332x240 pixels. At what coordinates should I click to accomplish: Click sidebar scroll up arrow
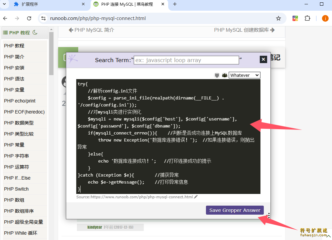(x=51, y=29)
